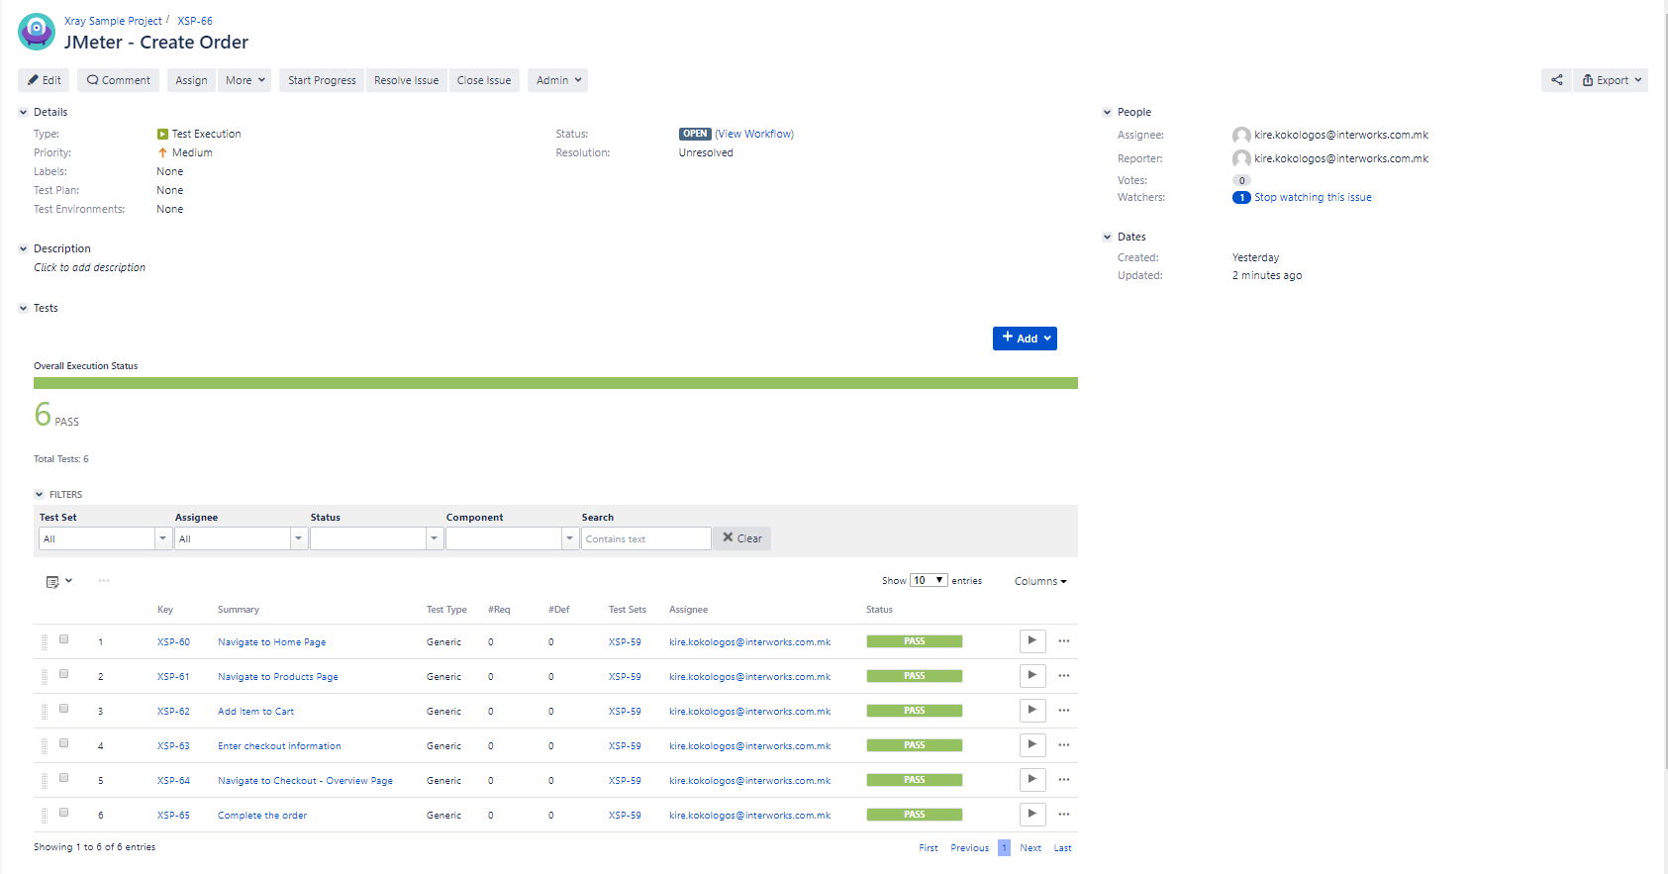Click the Xray project avatar icon
The image size is (1668, 874).
tap(37, 32)
